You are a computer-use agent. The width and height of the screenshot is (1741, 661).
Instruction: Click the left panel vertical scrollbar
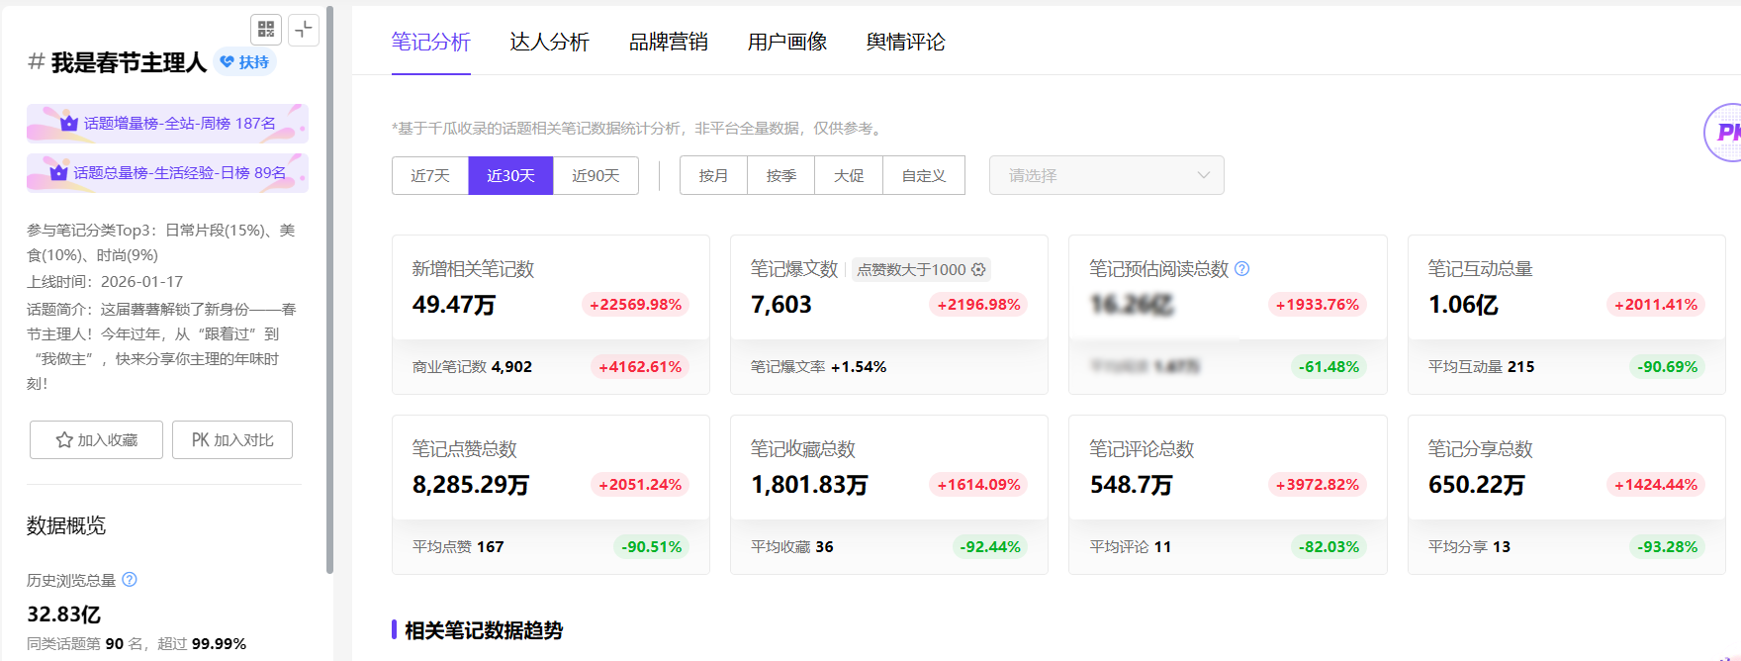(329, 297)
